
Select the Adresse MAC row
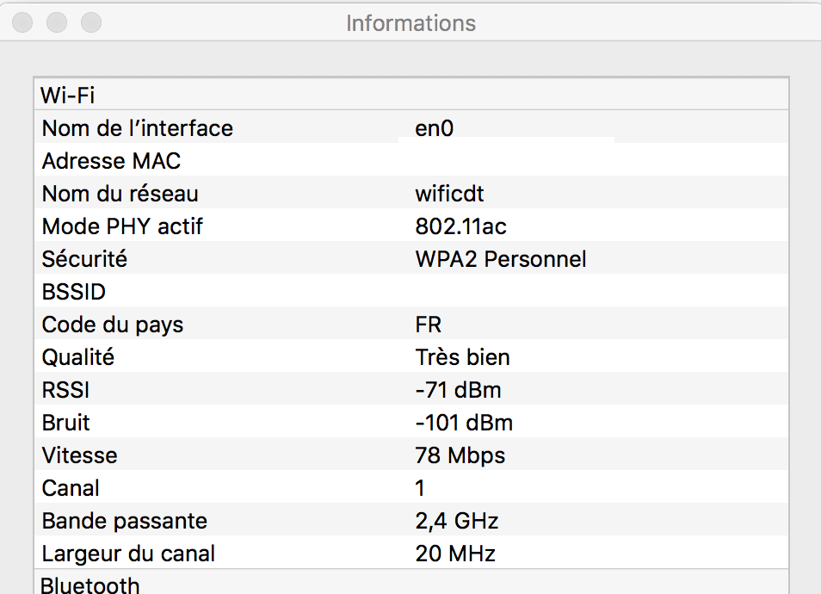point(411,160)
